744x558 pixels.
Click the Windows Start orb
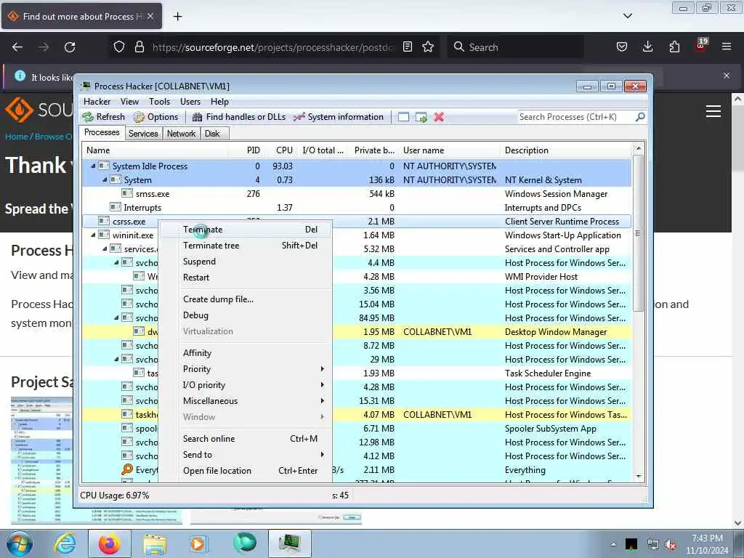19,543
